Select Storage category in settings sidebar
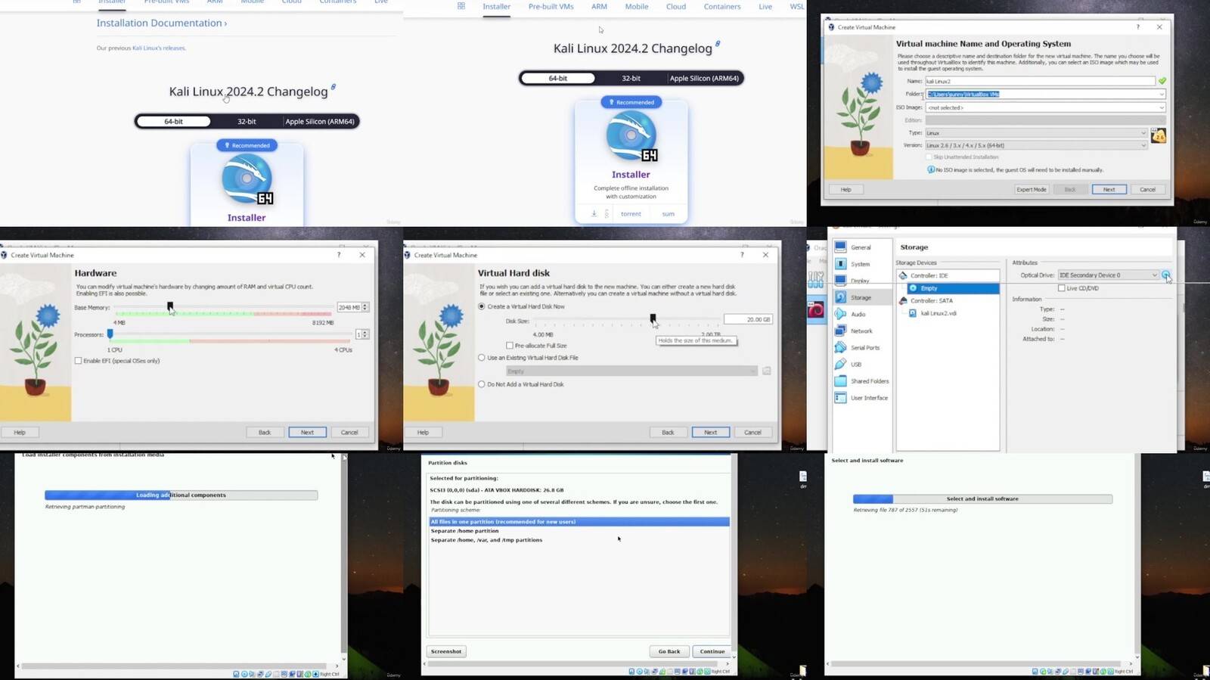Viewport: 1210px width, 680px height. click(x=861, y=297)
